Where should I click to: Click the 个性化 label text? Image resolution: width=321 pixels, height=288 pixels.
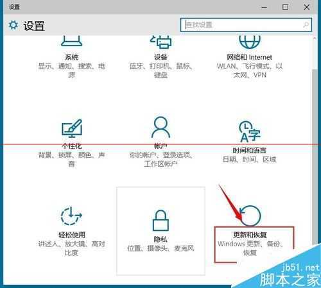point(72,146)
